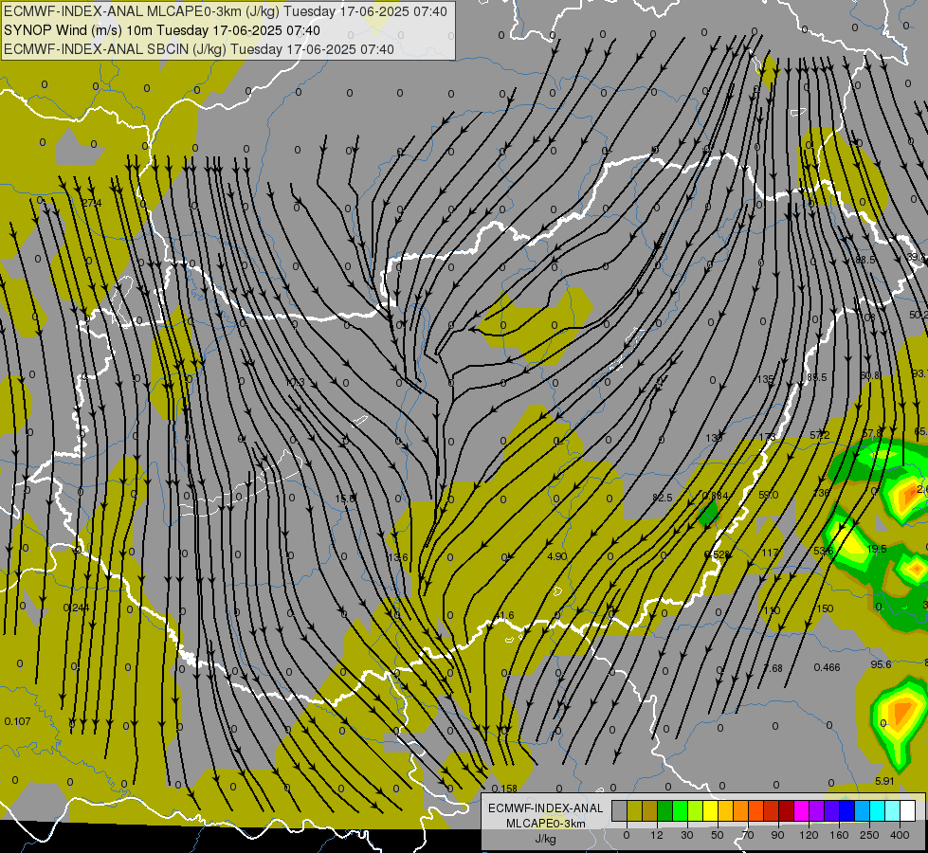Click the map value 59.0
The width and height of the screenshot is (928, 853).
768,495
